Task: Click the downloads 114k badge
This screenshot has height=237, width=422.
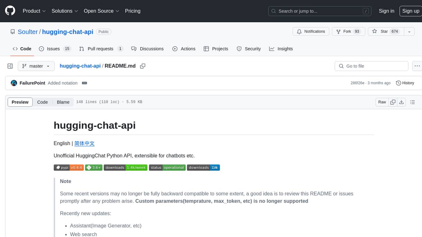Action: click(203, 168)
